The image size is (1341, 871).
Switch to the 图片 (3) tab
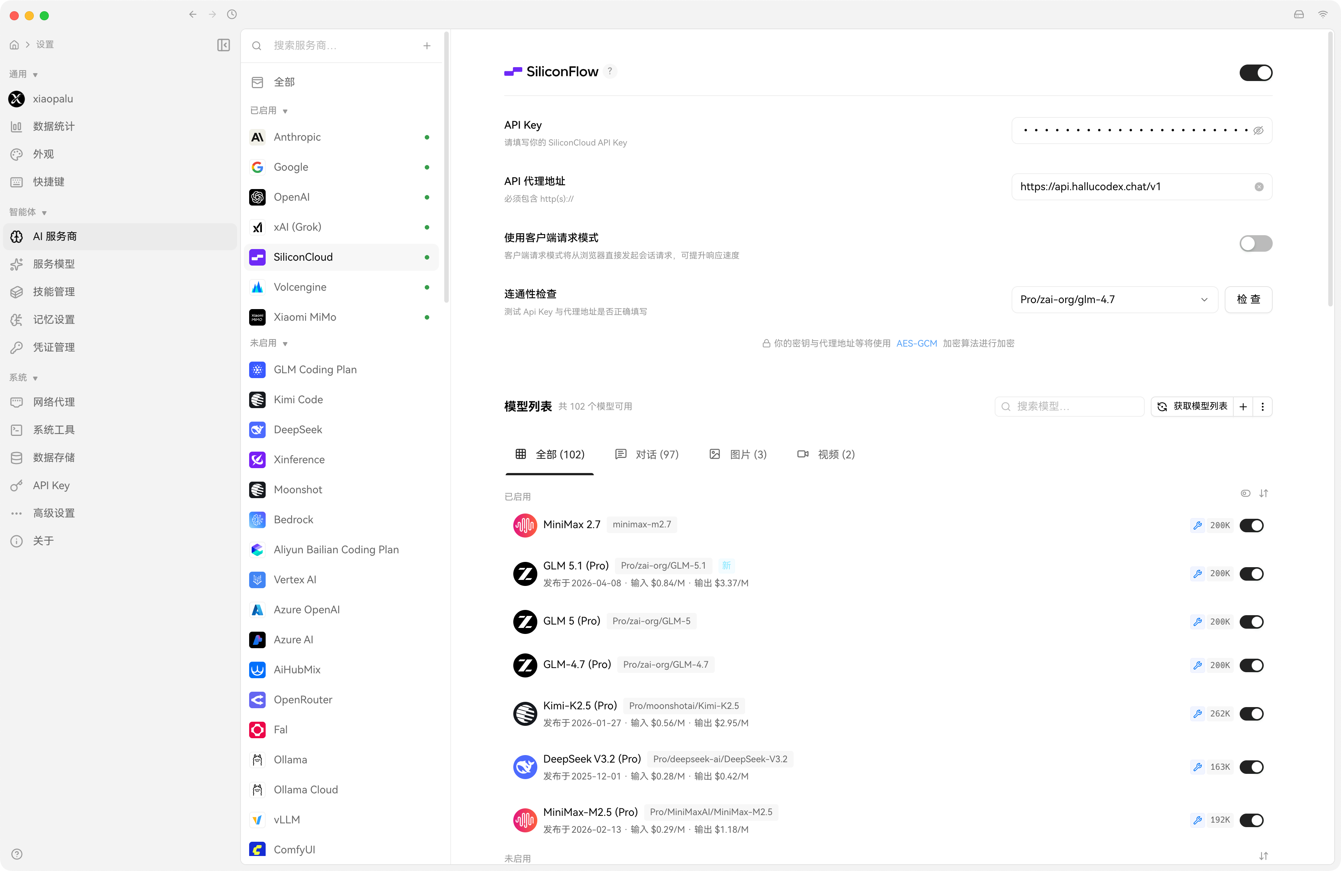tap(738, 455)
